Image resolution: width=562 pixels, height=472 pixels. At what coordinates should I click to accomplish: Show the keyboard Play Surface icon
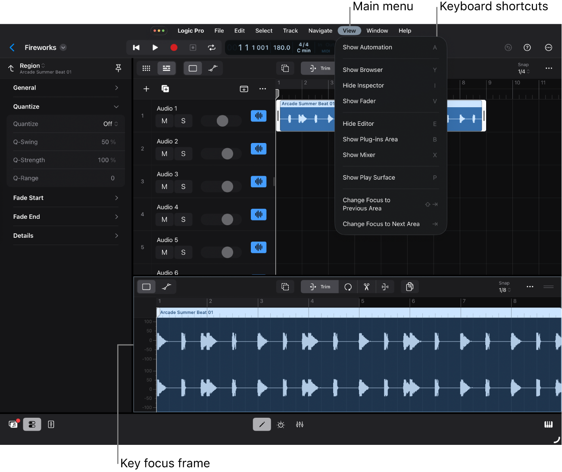(548, 425)
